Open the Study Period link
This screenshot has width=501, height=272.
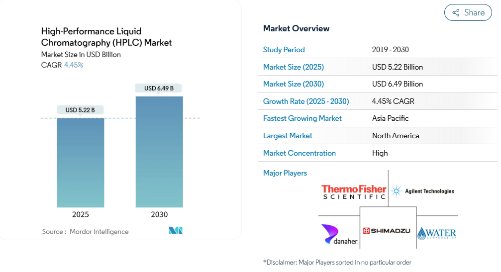coord(284,50)
